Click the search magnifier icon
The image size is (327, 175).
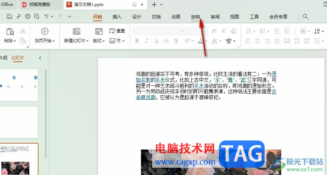click(x=305, y=16)
